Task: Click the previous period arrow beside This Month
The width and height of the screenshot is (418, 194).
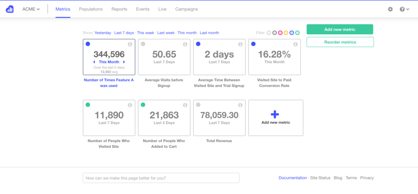Action: point(94,62)
